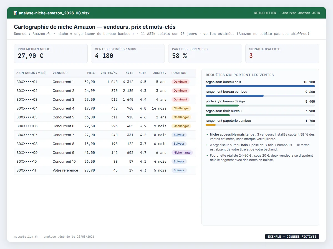333x249 pixels.
Task: Click the PRIX column header
Action: point(91,73)
